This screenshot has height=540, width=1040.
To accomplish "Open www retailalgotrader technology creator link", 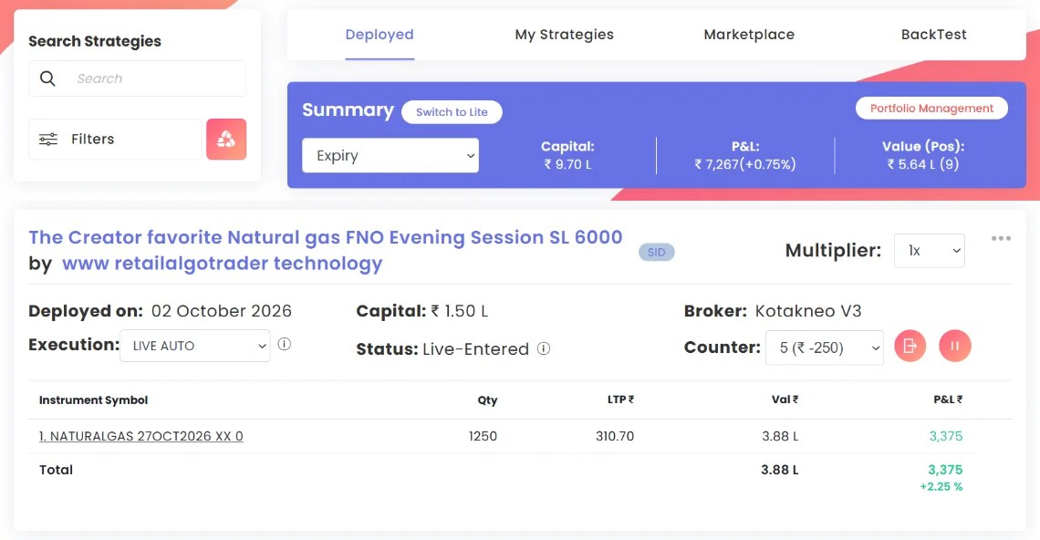I will [223, 264].
